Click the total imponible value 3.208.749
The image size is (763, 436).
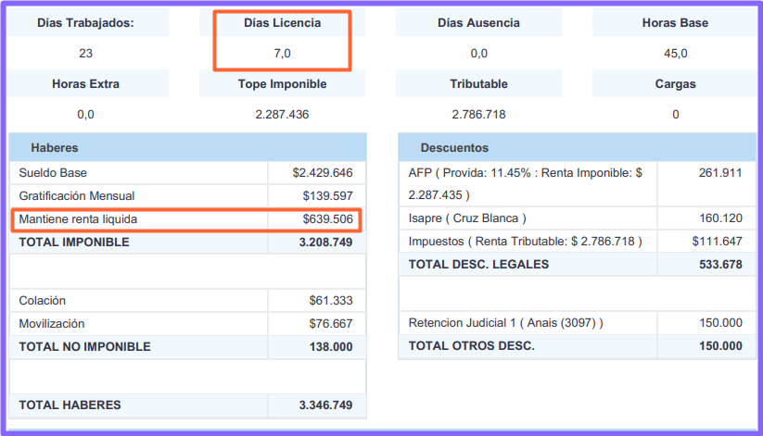[325, 243]
